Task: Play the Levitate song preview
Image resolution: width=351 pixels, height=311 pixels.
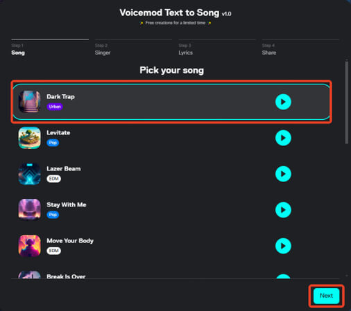Action: click(x=283, y=138)
